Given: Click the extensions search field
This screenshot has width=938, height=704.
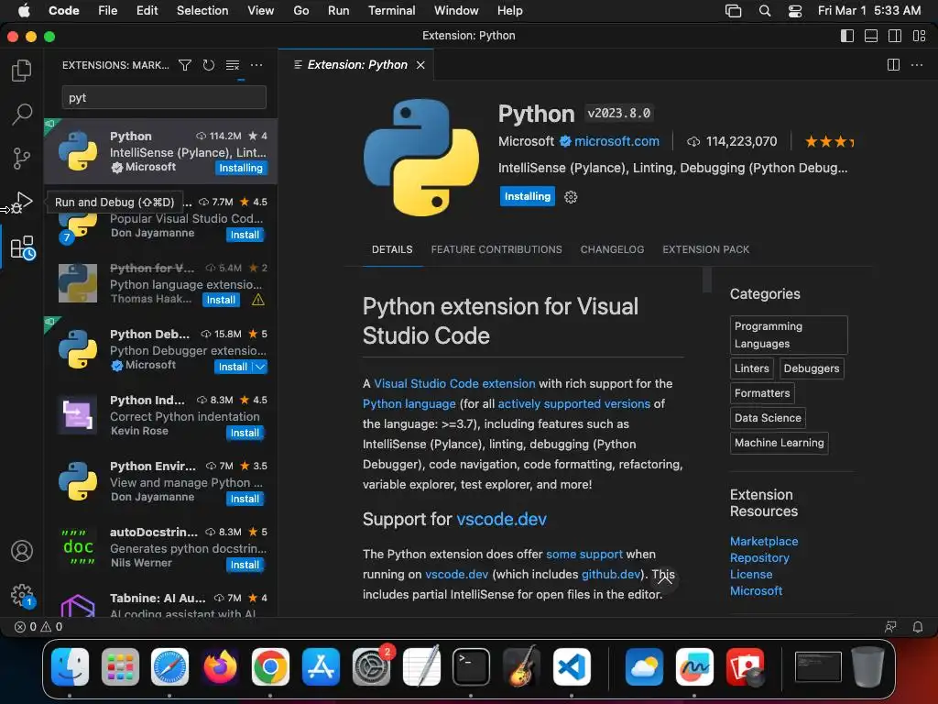Looking at the screenshot, I should pyautogui.click(x=164, y=97).
